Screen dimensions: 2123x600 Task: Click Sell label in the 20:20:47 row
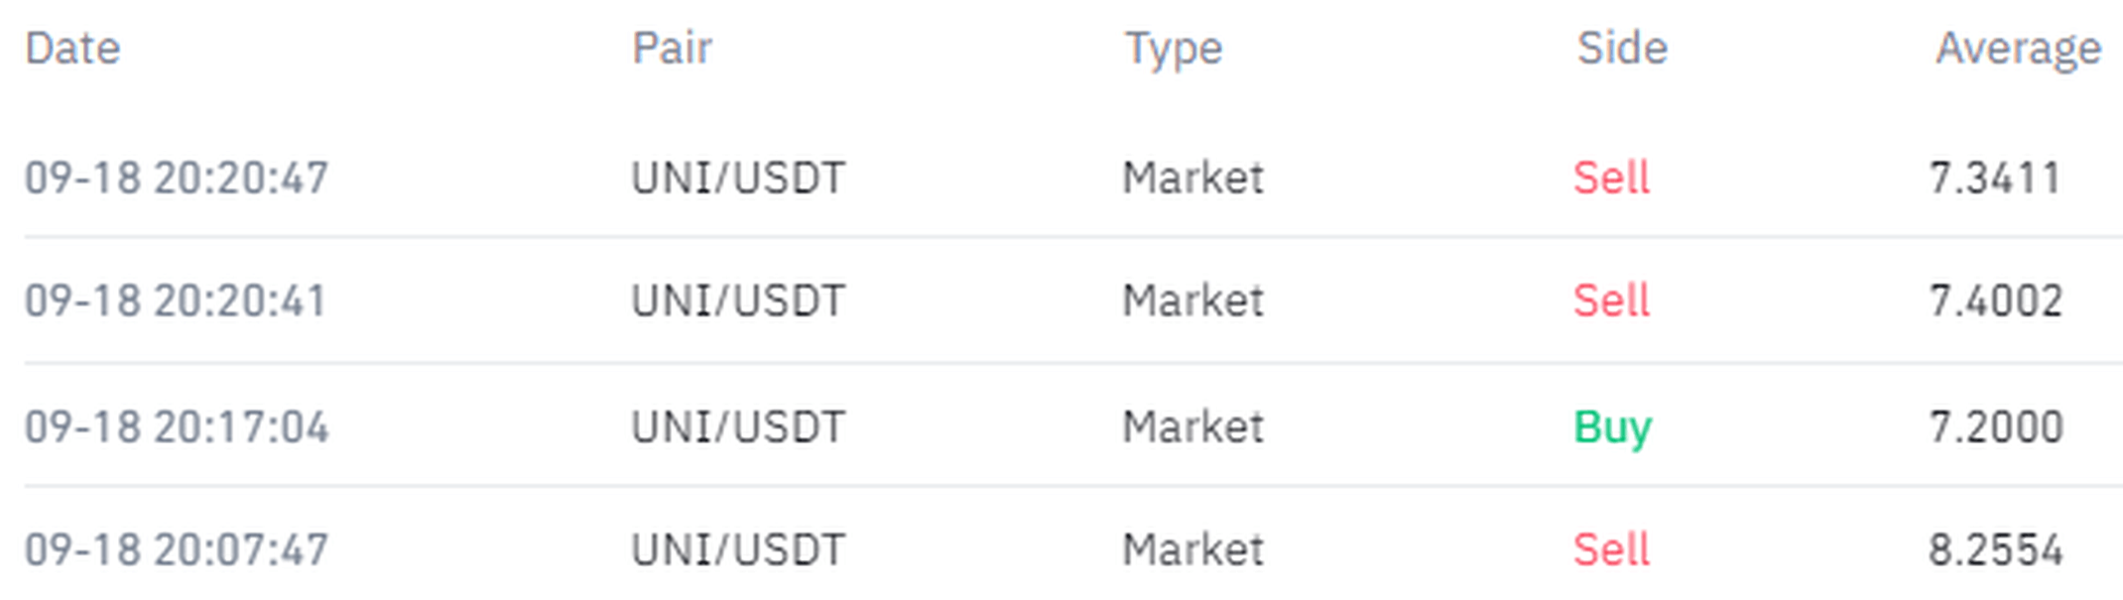coord(1611,179)
